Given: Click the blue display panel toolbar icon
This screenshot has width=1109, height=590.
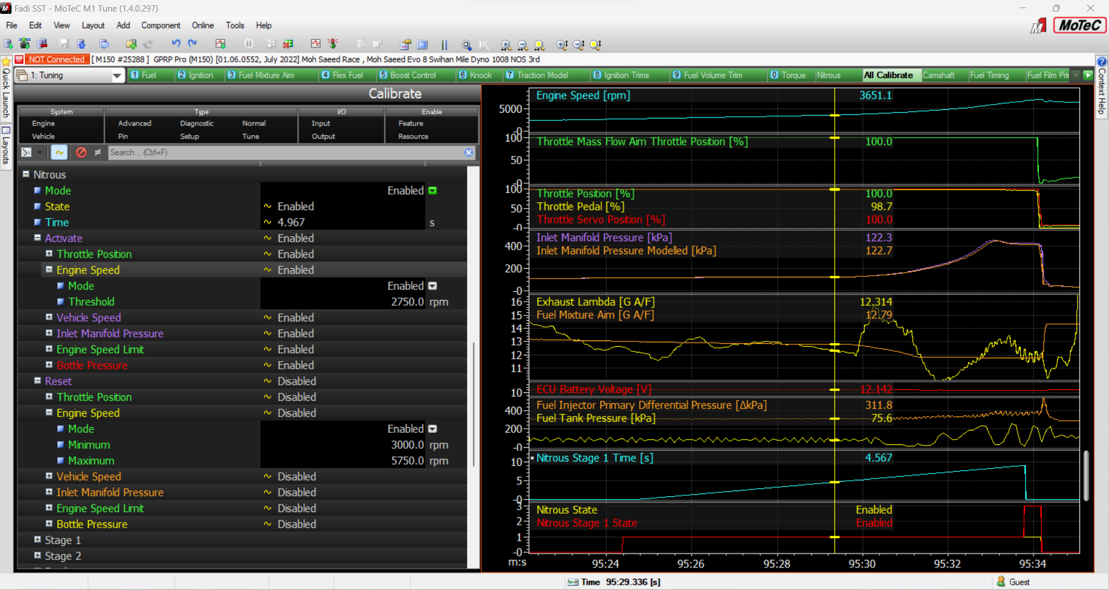Looking at the screenshot, I should [x=423, y=44].
